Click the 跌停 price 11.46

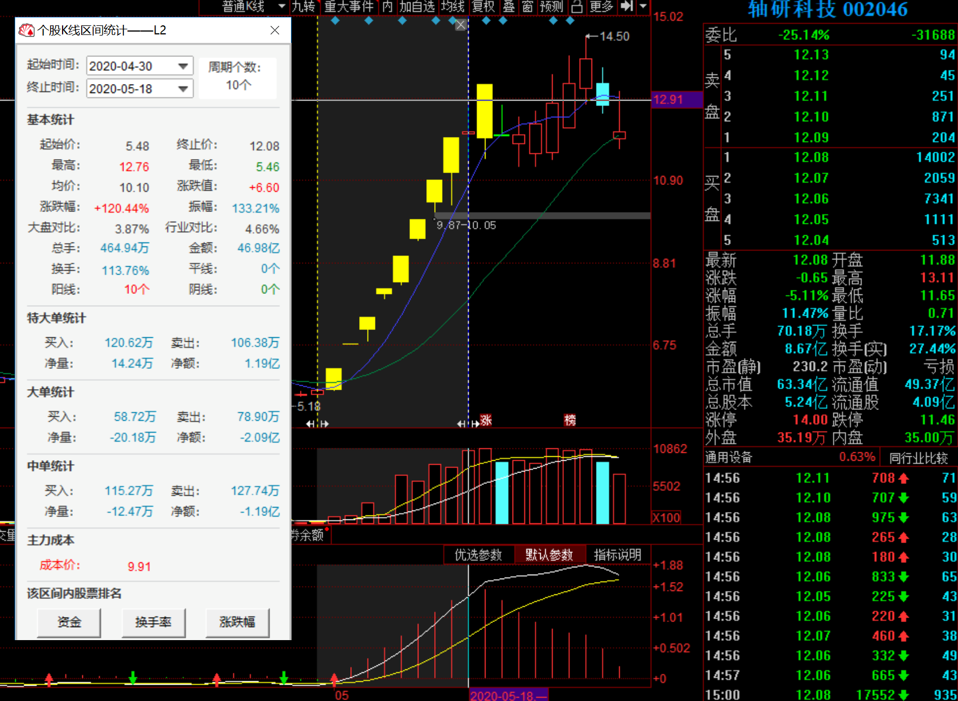937,420
